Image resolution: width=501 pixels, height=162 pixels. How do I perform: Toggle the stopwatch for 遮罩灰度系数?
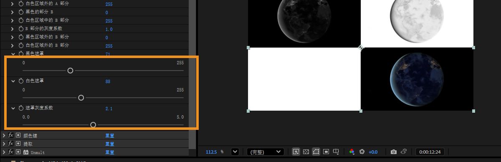tap(21, 108)
